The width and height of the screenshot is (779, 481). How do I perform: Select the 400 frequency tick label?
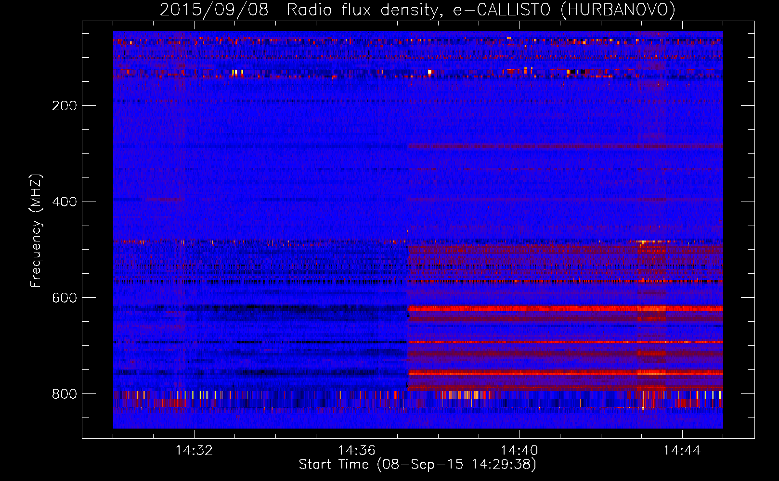point(65,202)
